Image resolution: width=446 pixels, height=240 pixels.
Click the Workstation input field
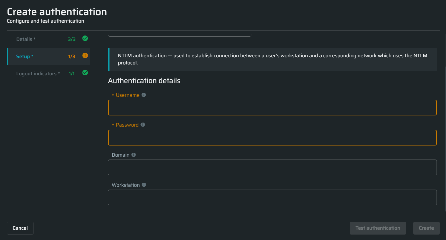pos(272,198)
